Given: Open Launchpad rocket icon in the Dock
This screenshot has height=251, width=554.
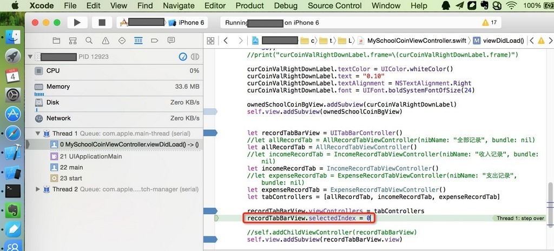Looking at the screenshot, I should 13,56.
